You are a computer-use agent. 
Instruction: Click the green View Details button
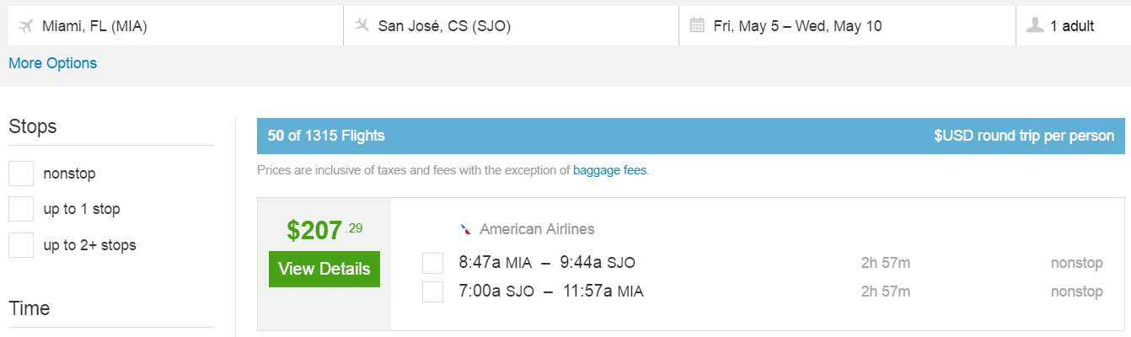[324, 269]
